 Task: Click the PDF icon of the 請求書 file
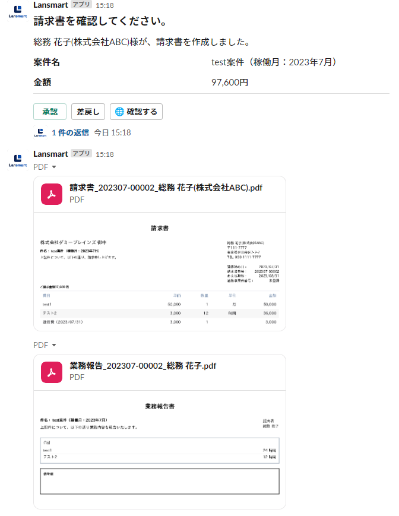pyautogui.click(x=52, y=194)
